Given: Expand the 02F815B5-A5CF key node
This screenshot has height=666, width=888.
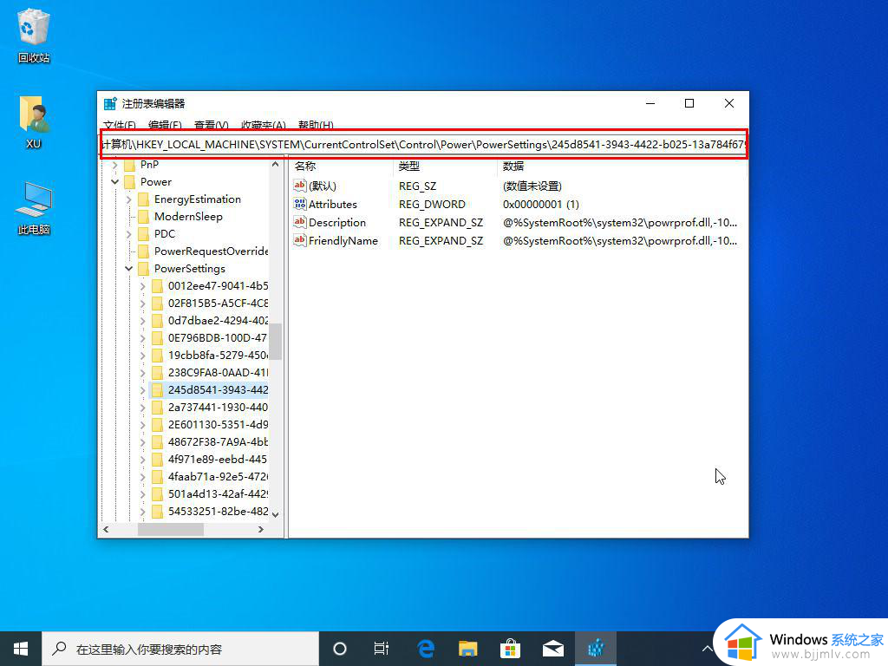Looking at the screenshot, I should [143, 304].
